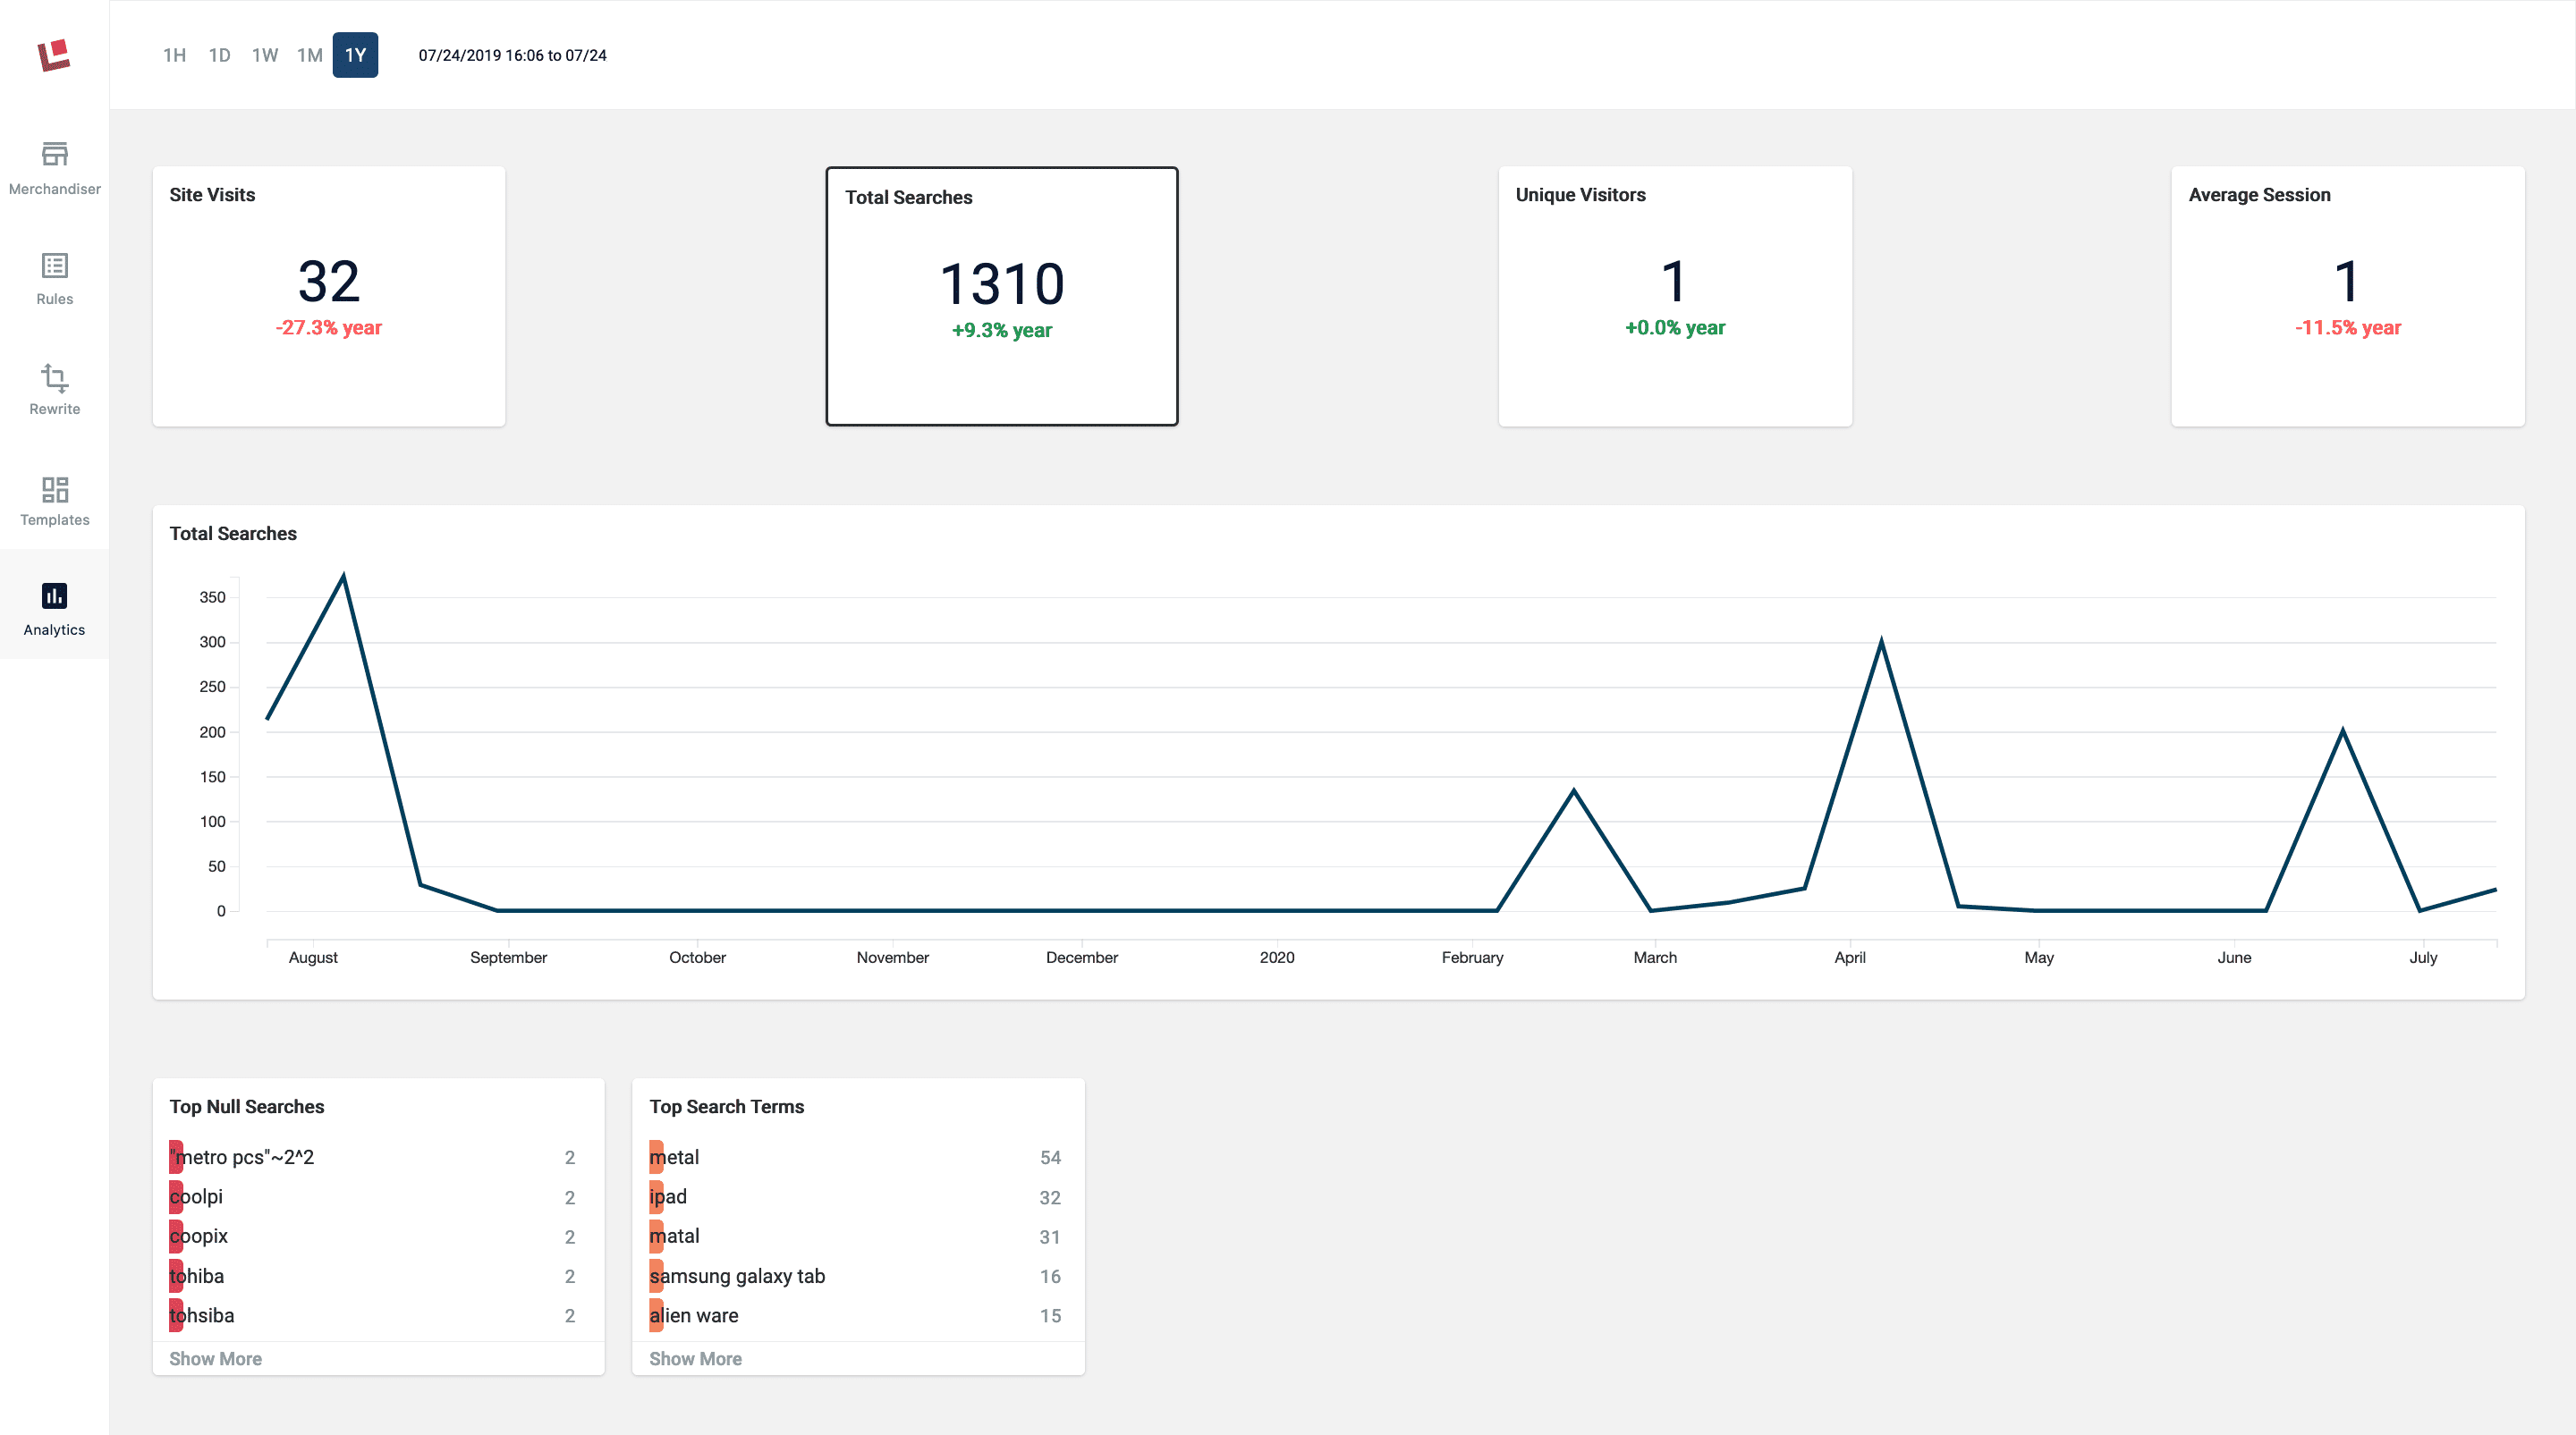Open the date range selector
Screen dimensions: 2576x1435
[511, 55]
